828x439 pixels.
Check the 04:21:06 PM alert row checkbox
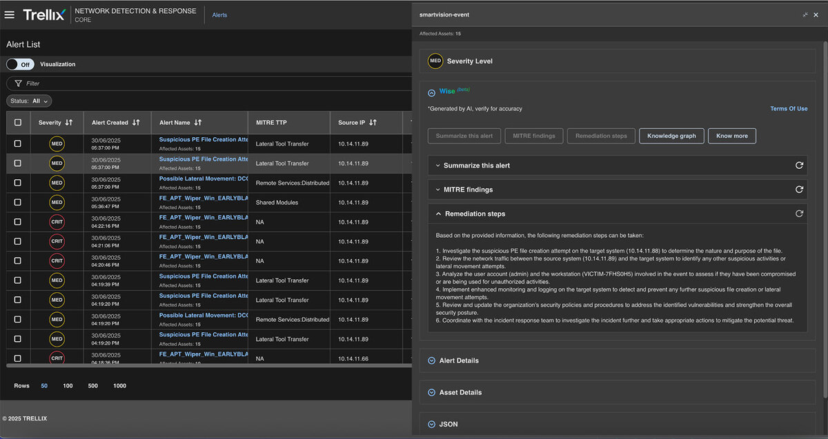(x=18, y=241)
